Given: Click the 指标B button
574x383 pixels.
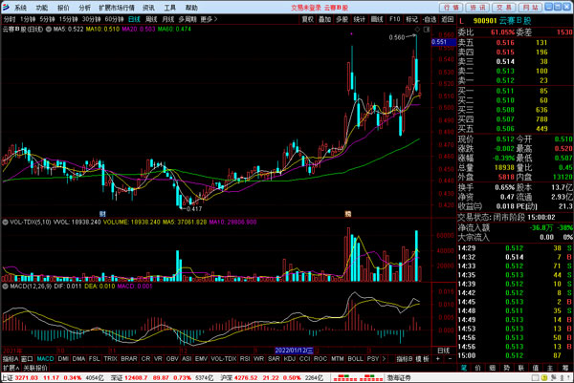Looking at the screenshot, I should tap(405, 359).
